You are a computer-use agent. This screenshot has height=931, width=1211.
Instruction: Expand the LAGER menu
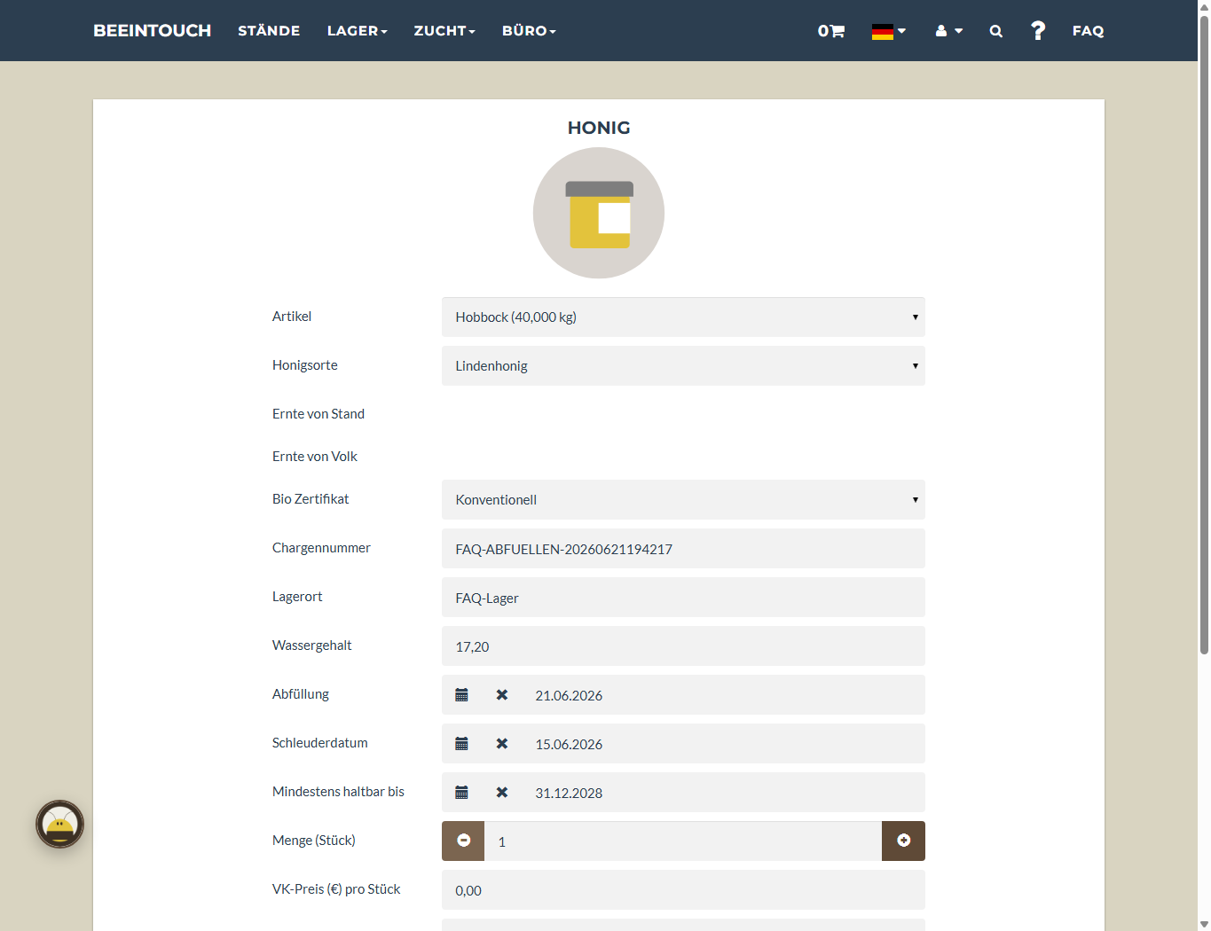coord(358,31)
